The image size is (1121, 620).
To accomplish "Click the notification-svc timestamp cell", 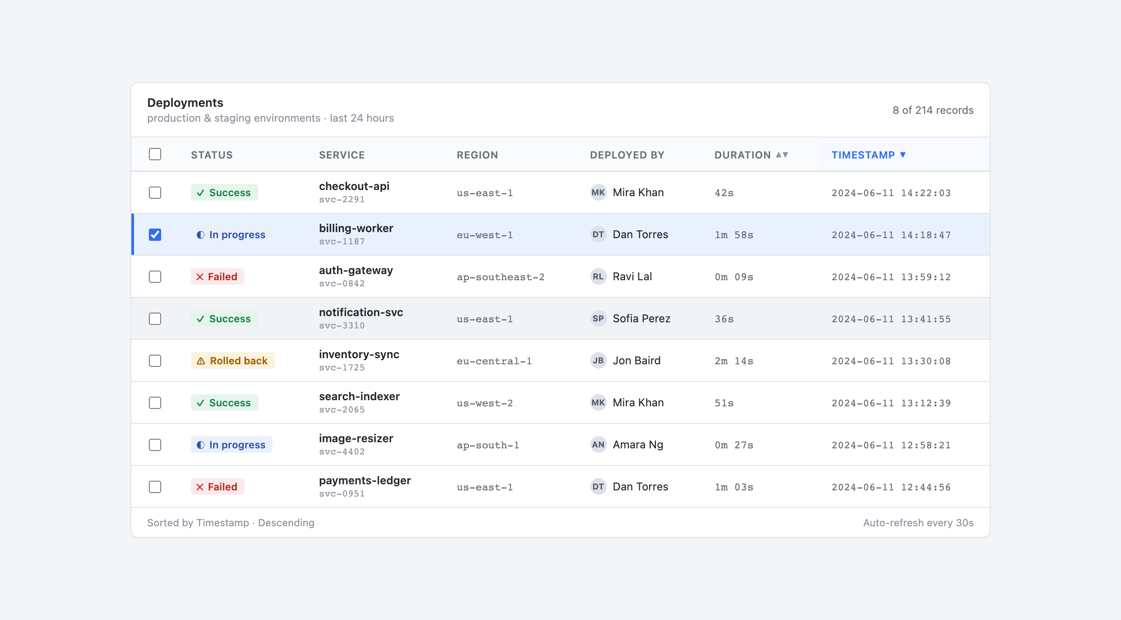I will tap(891, 319).
